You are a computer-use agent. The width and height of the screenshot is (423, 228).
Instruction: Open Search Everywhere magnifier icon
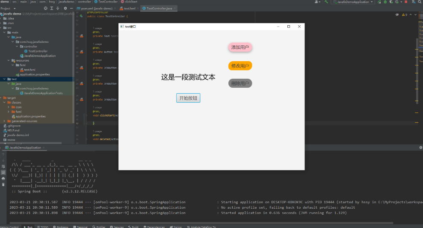pyautogui.click(x=420, y=2)
